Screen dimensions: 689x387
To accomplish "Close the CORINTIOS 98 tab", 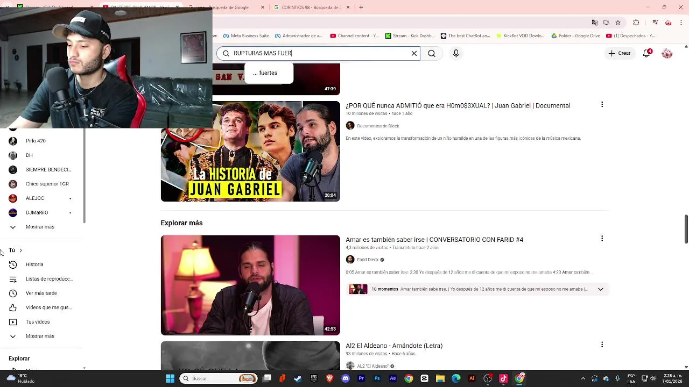I will pos(348,8).
